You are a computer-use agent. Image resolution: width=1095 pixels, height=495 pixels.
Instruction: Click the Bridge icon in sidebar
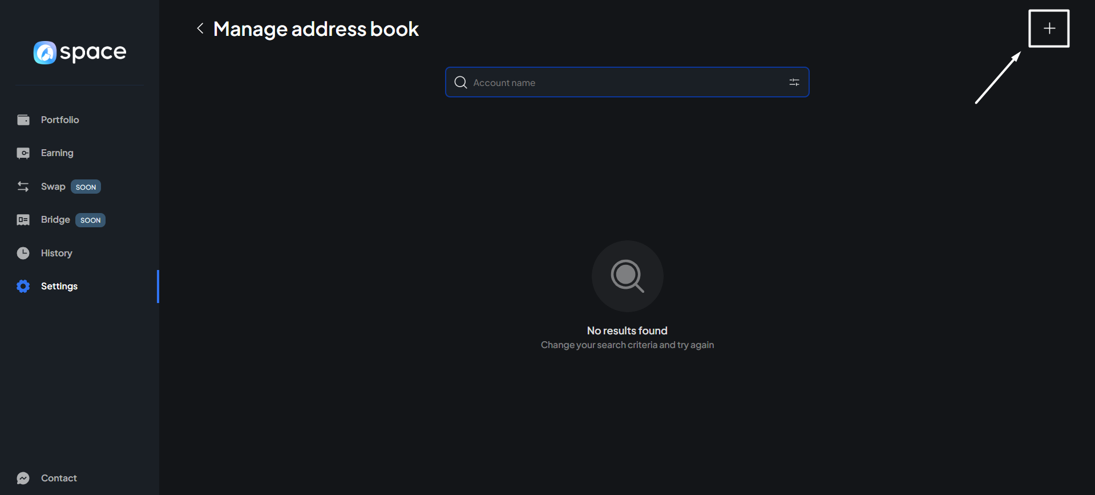tap(23, 220)
